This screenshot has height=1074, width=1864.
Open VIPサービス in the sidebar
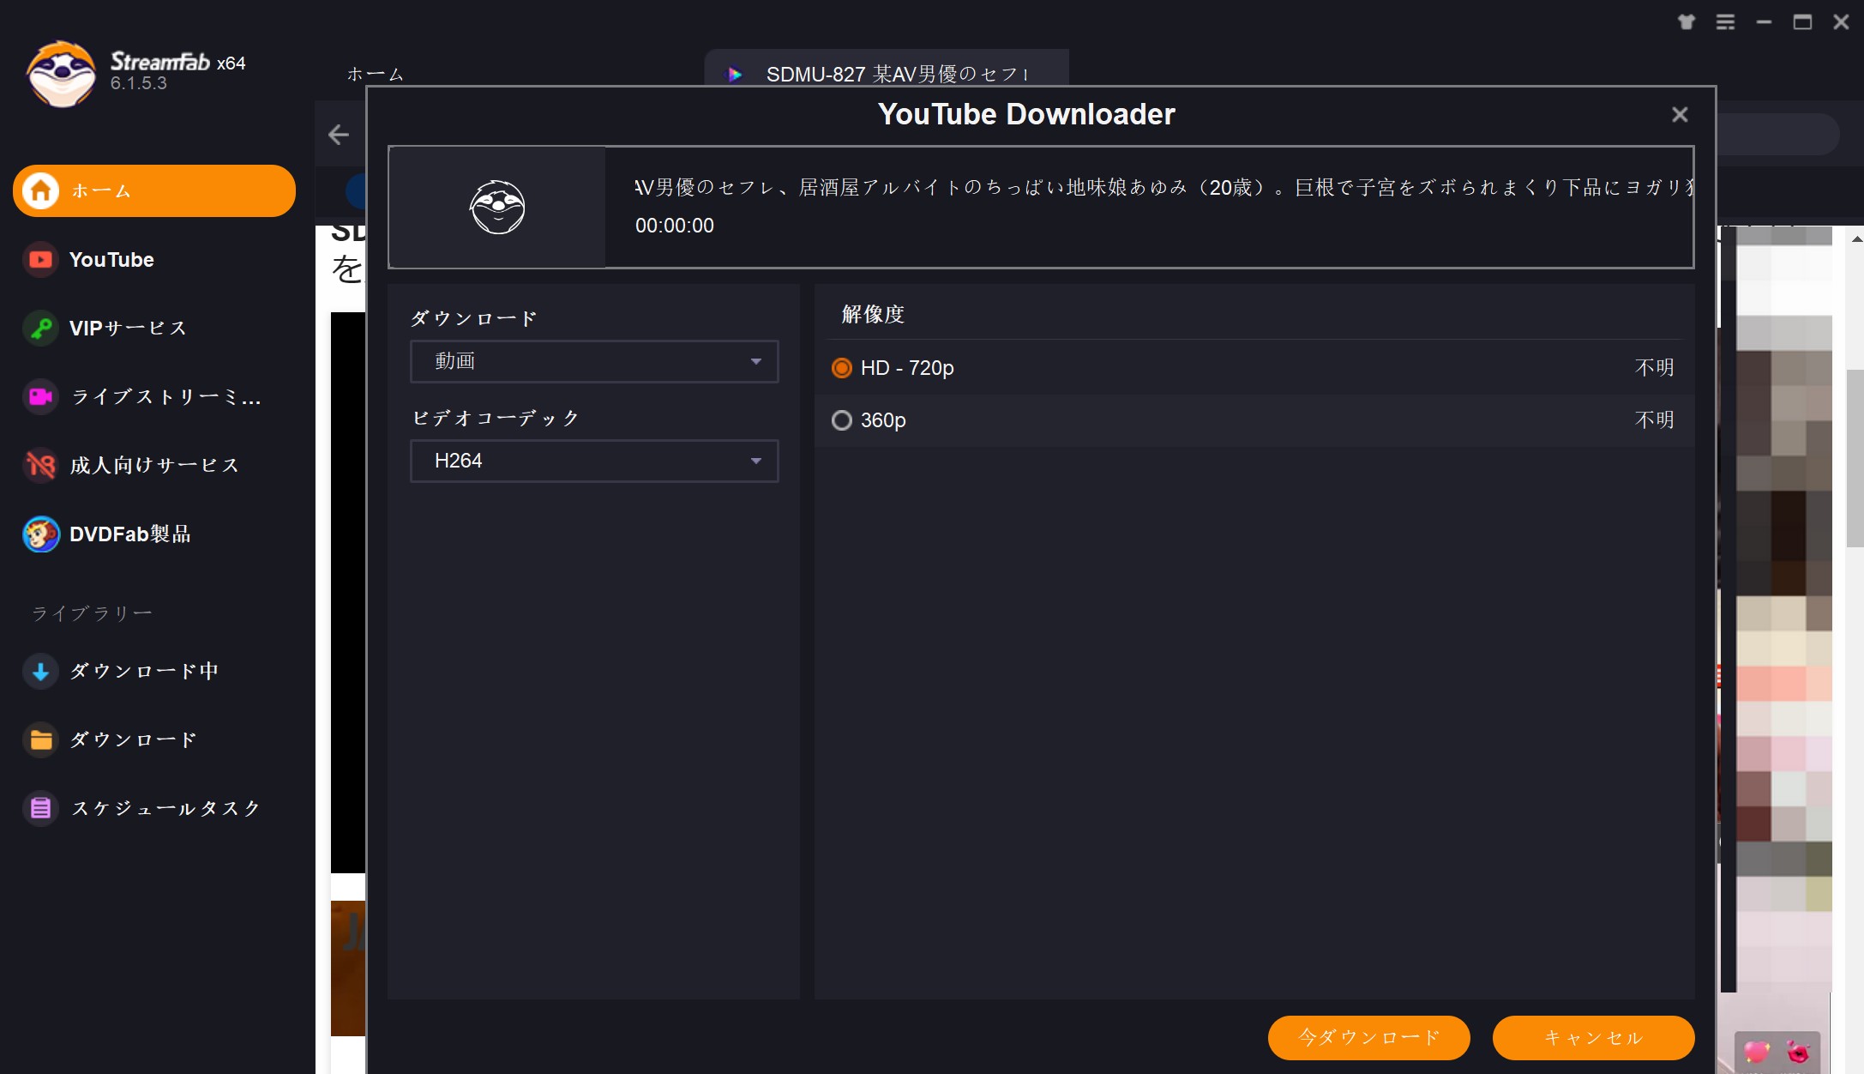tap(154, 328)
